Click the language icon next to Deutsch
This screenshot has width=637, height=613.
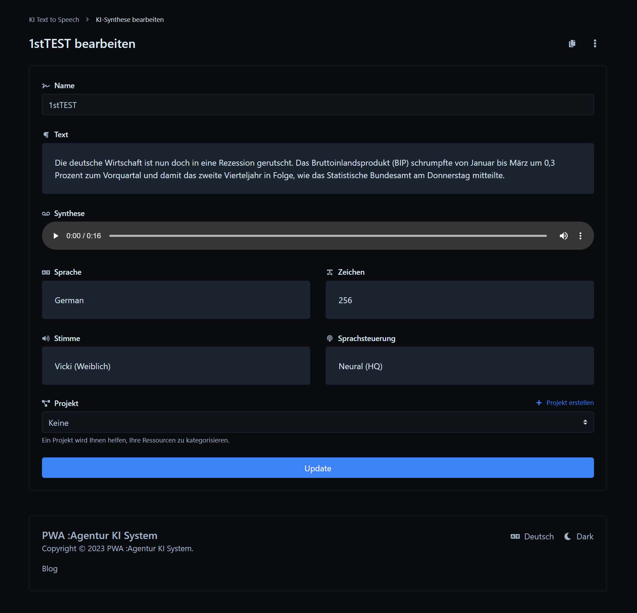point(515,537)
